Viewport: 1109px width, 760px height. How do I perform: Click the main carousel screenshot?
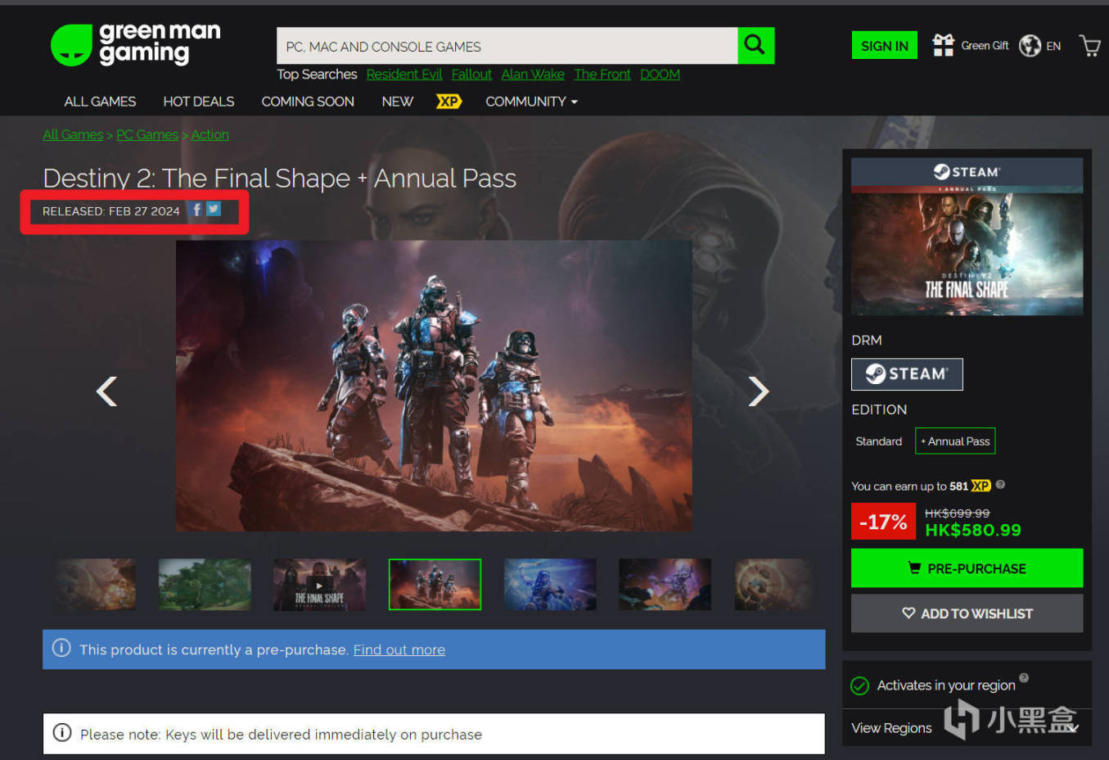coord(434,386)
